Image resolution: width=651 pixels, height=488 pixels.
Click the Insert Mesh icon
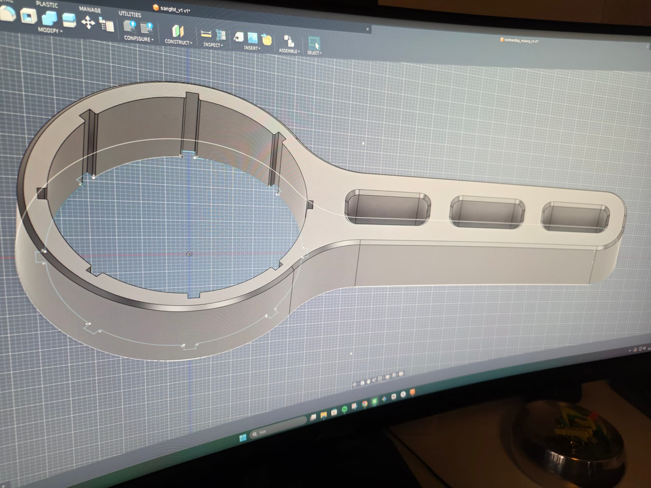pyautogui.click(x=267, y=39)
